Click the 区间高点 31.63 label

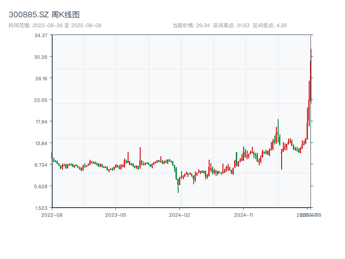click(x=231, y=25)
